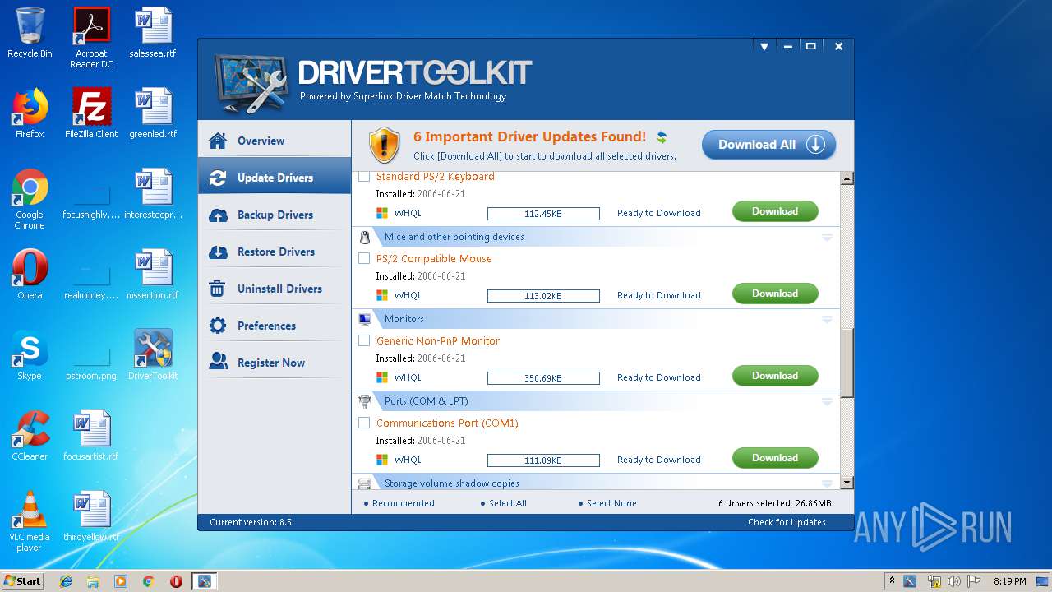Show hidden system tray icons
Image resolution: width=1052 pixels, height=592 pixels.
coord(892,581)
